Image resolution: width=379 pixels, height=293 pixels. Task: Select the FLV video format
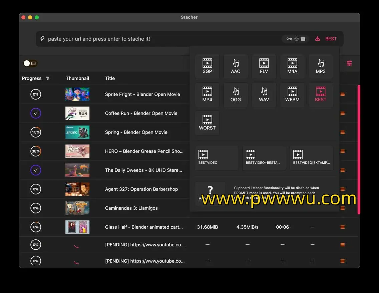[x=264, y=66]
